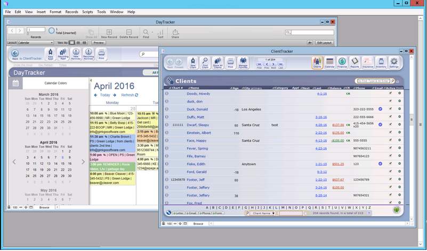Click Recurring Appt icon in DayTracker

[63, 54]
